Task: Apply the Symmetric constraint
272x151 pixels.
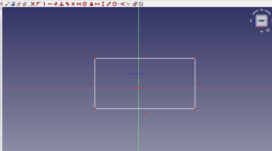Action: 79,4
